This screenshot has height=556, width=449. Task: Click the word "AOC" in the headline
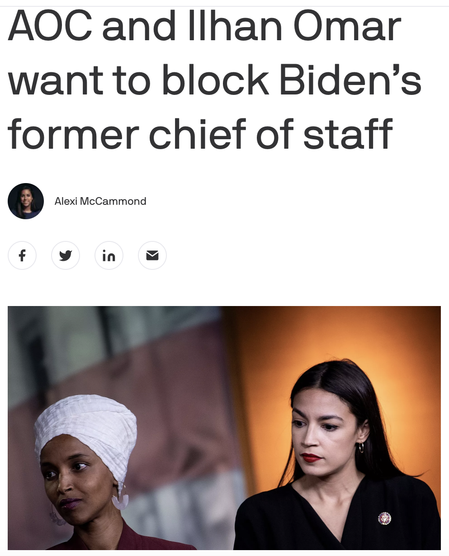click(x=50, y=27)
